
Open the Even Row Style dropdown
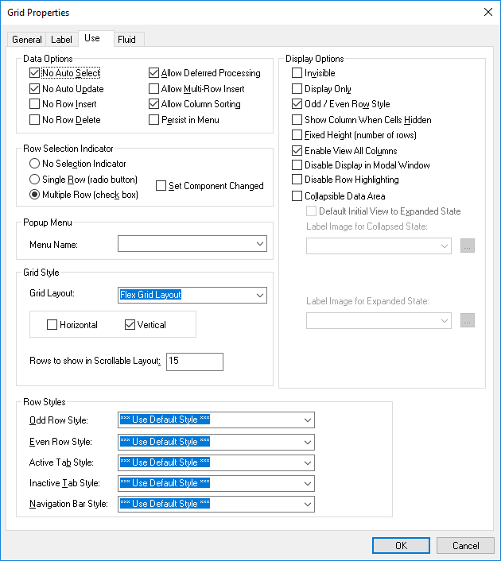tap(216, 442)
